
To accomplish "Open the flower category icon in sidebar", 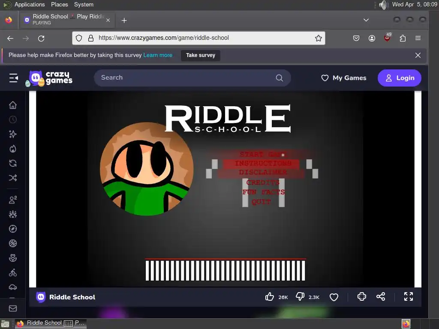I will coord(13,258).
